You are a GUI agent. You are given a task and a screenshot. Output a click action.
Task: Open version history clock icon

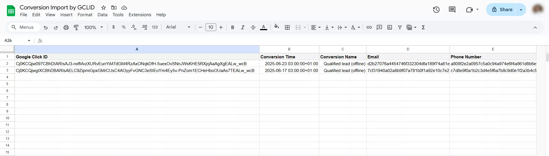436,10
